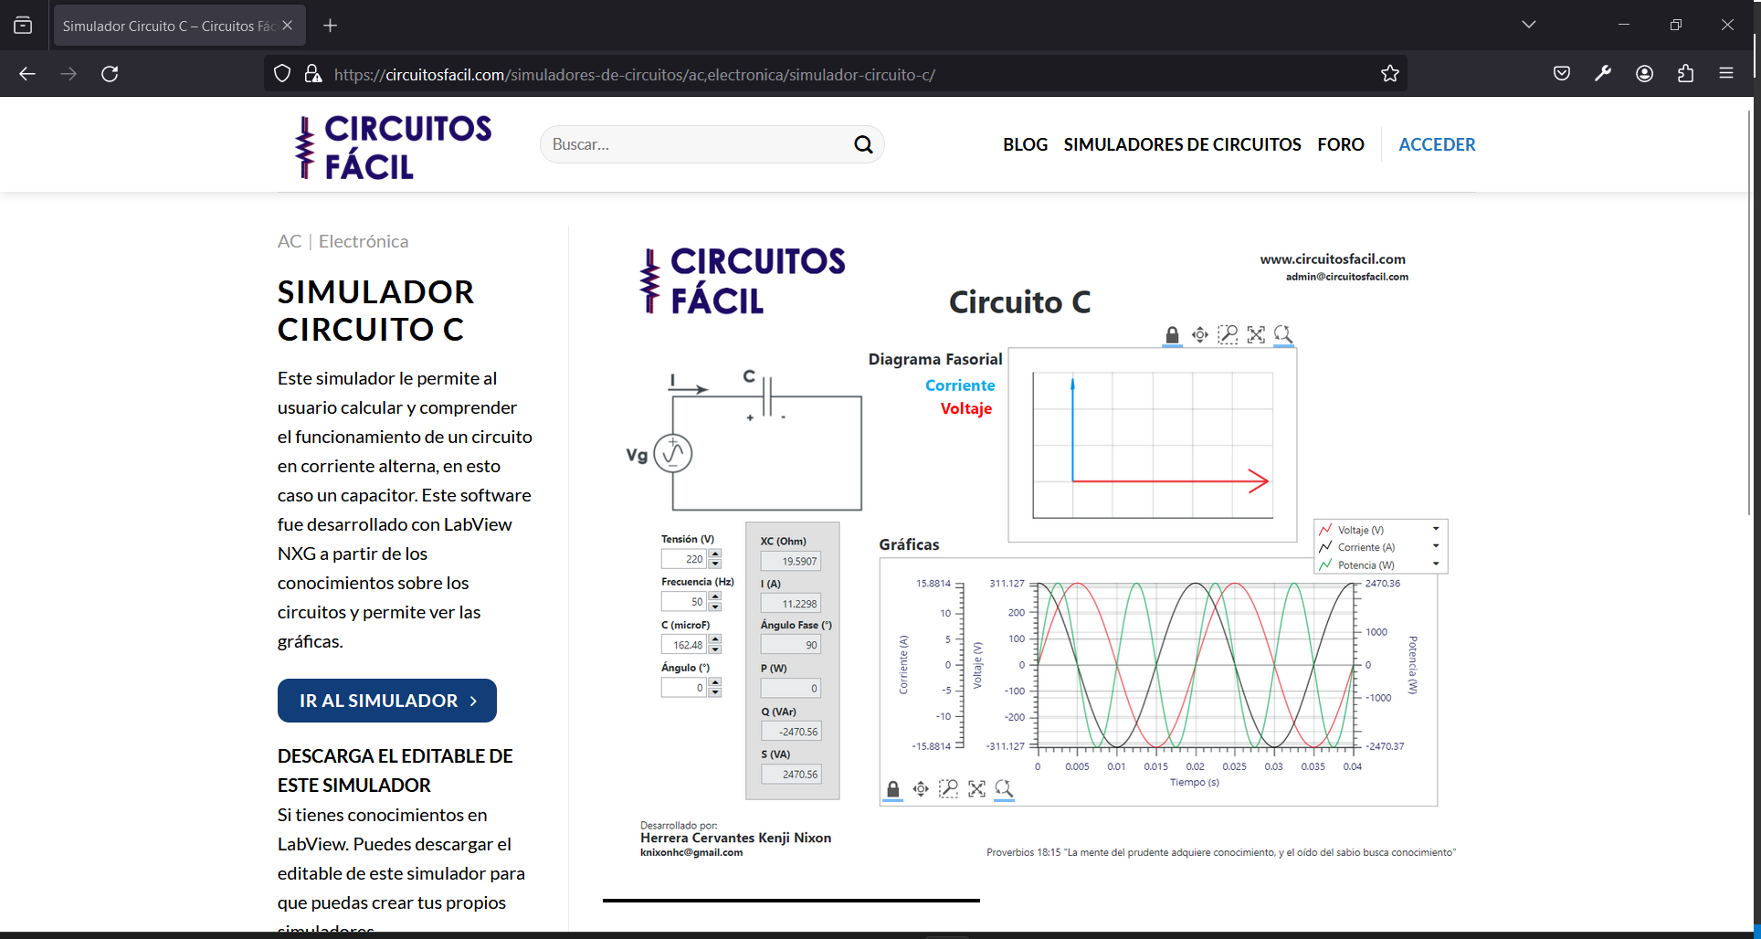Click the Voltaje (V) red legend swatch
The image size is (1761, 939).
pyautogui.click(x=1325, y=530)
